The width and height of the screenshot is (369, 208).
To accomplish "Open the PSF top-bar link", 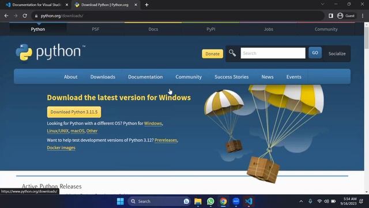I will click(96, 29).
